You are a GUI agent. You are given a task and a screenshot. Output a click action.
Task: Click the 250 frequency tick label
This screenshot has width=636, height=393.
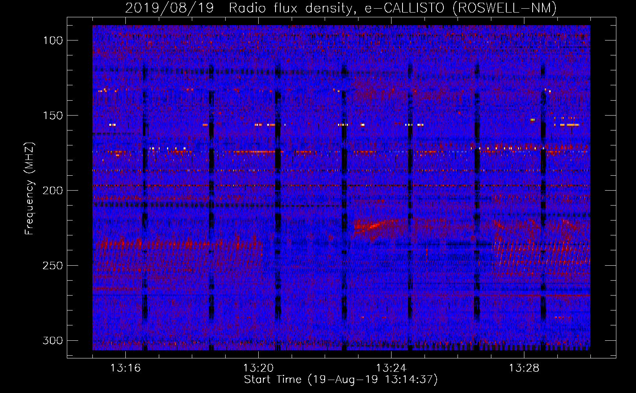pyautogui.click(x=53, y=266)
